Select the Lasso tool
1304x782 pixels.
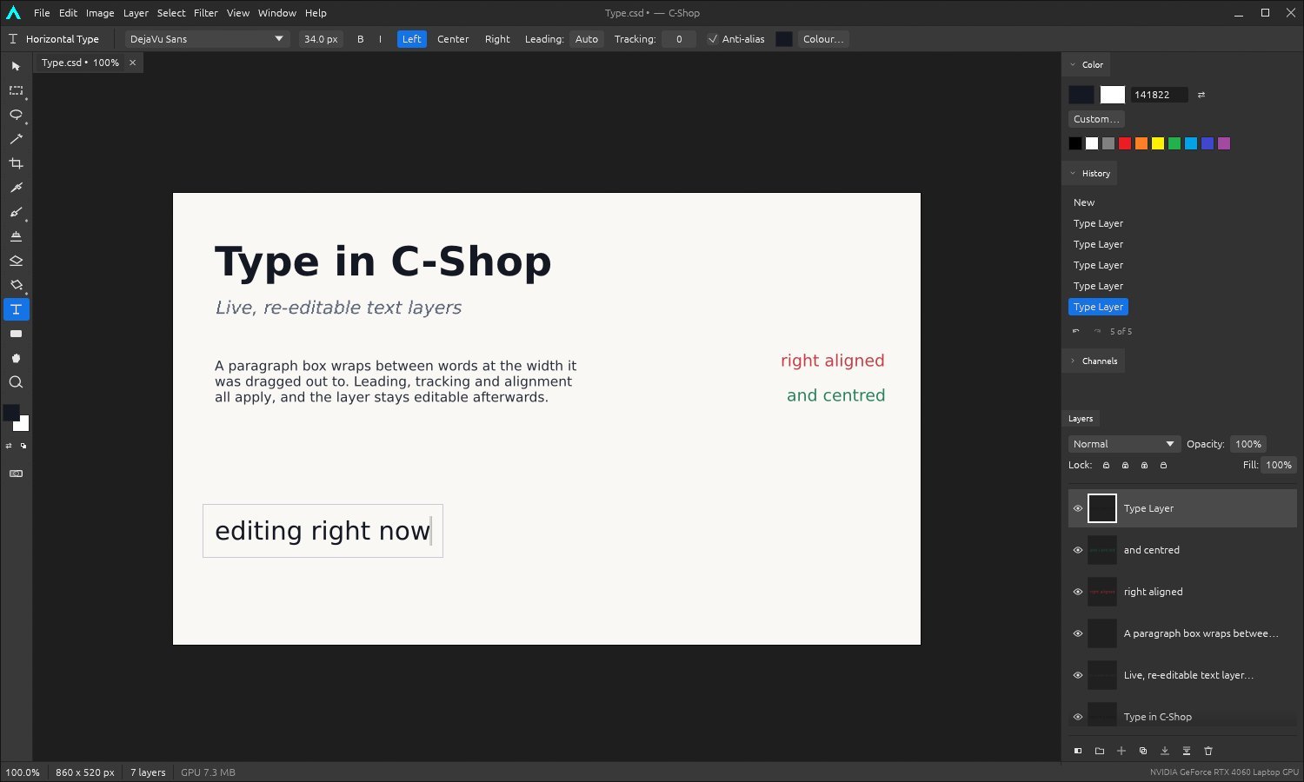click(x=16, y=115)
